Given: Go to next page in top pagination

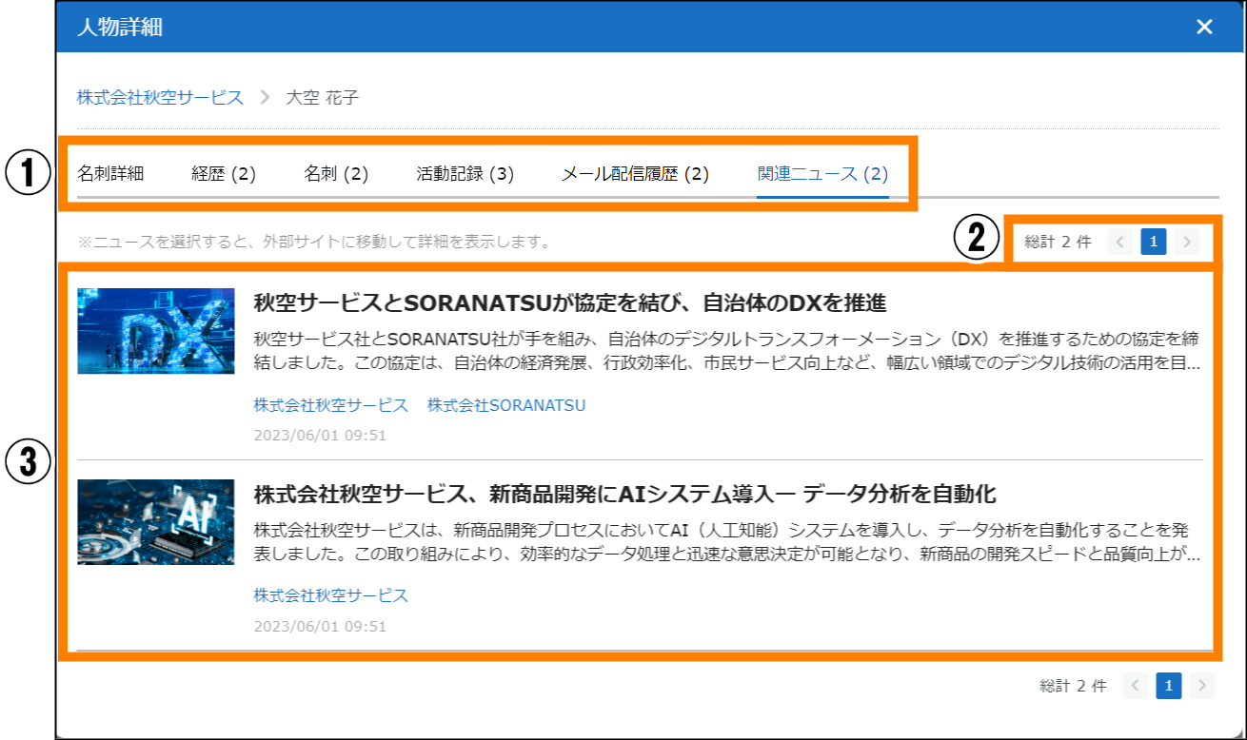Looking at the screenshot, I should coord(1186,243).
